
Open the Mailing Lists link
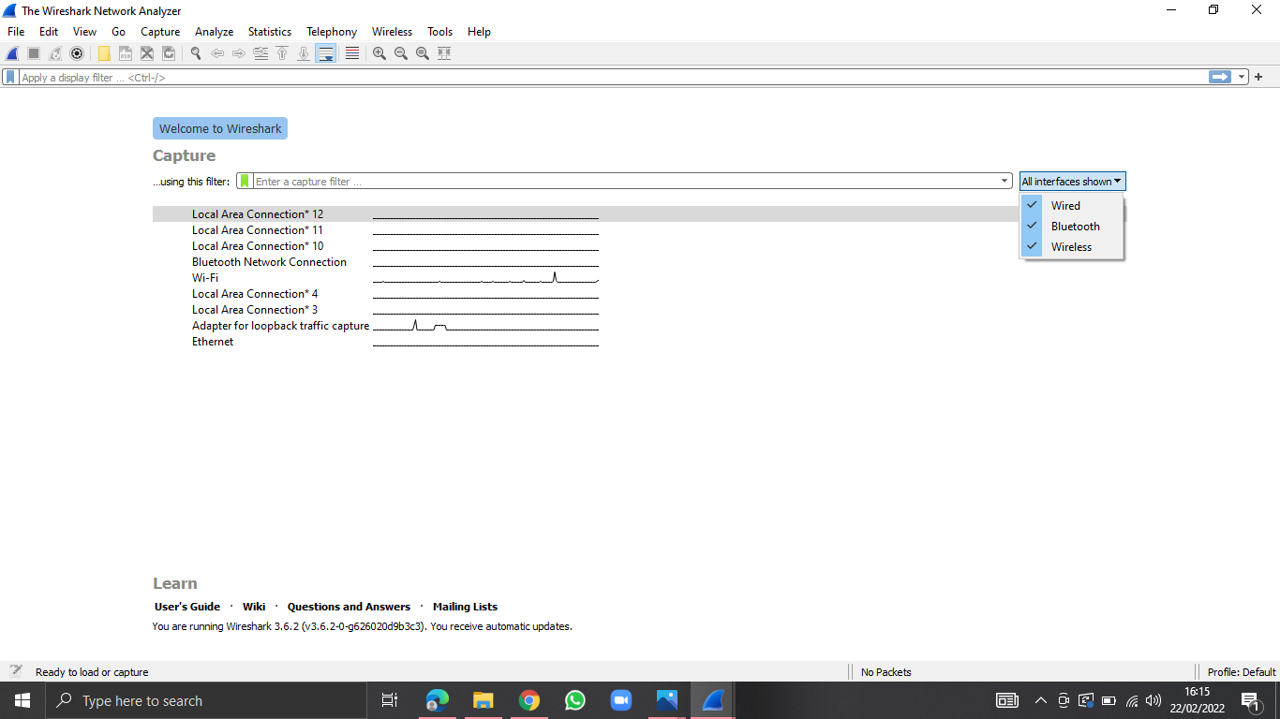465,607
